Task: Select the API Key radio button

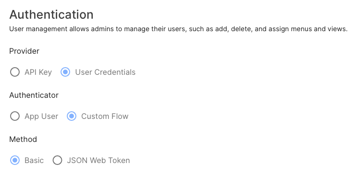Action: click(x=15, y=72)
